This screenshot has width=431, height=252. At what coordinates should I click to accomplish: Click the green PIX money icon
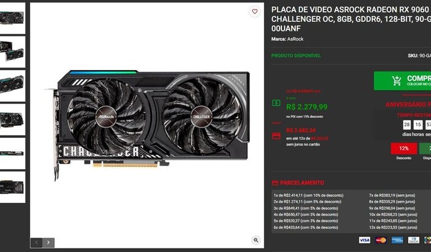click(x=276, y=103)
